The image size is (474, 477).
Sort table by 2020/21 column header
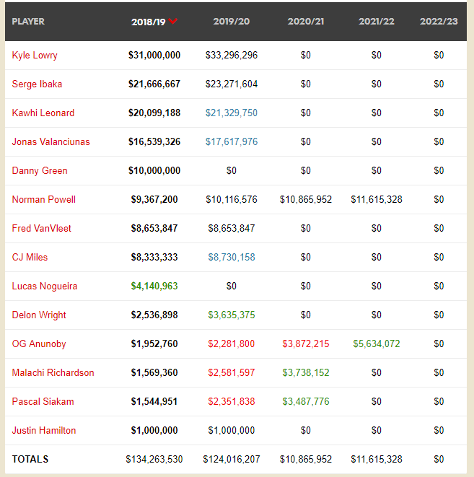click(306, 22)
